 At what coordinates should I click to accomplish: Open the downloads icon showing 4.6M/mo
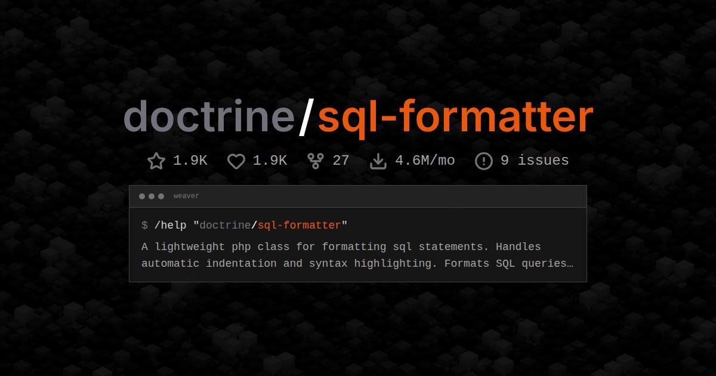pyautogui.click(x=378, y=160)
